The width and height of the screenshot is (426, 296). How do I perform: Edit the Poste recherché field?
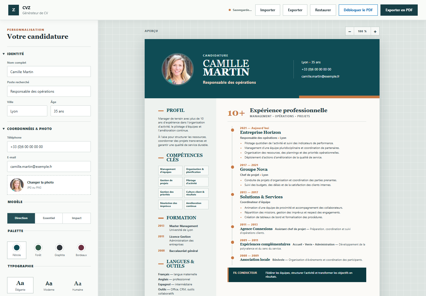click(x=49, y=91)
